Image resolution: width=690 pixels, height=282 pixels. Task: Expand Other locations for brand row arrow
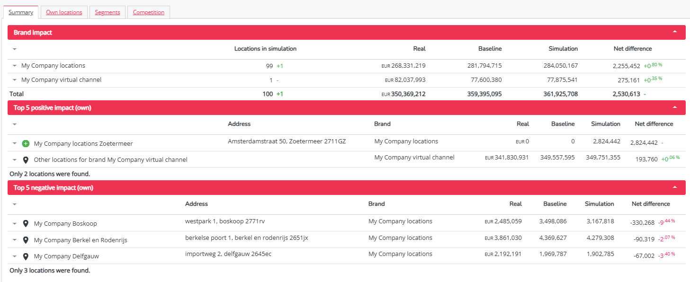pos(15,160)
